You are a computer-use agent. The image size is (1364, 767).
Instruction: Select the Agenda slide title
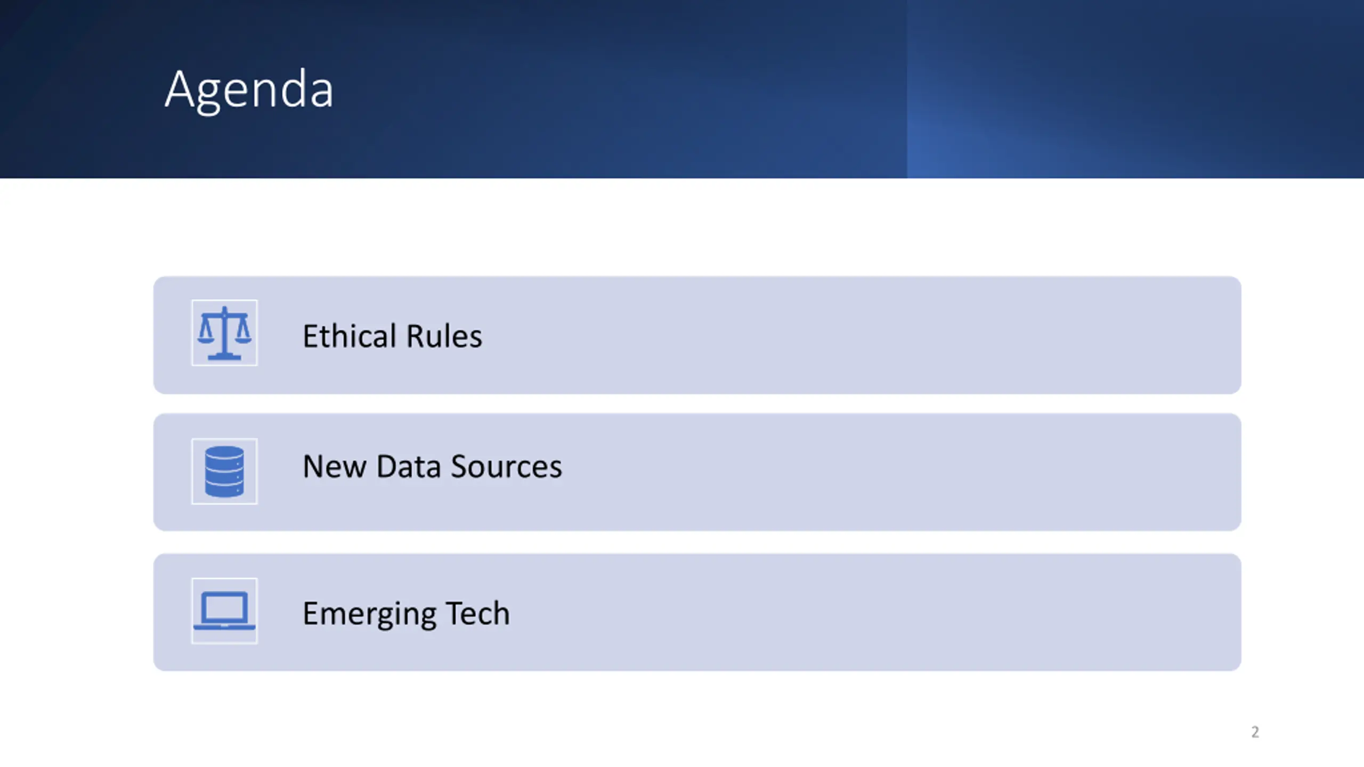click(249, 89)
